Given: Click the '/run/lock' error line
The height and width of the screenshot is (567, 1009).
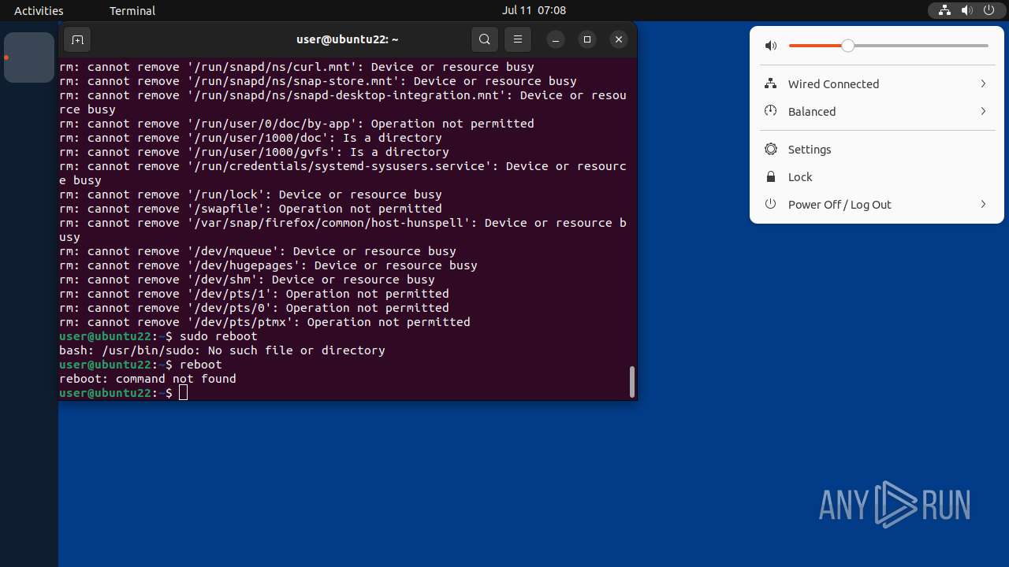Looking at the screenshot, I should tap(251, 195).
